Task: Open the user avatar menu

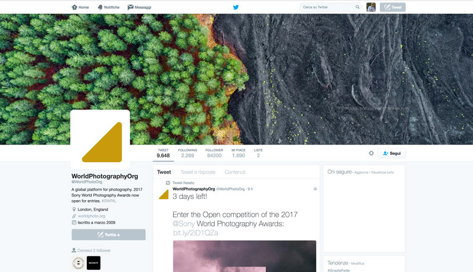Action: [371, 7]
